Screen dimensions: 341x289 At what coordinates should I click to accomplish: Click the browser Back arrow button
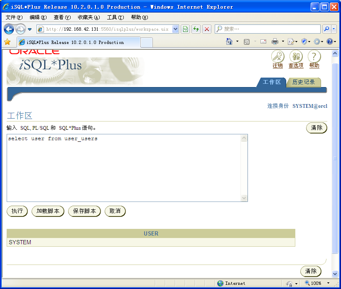pyautogui.click(x=9, y=29)
